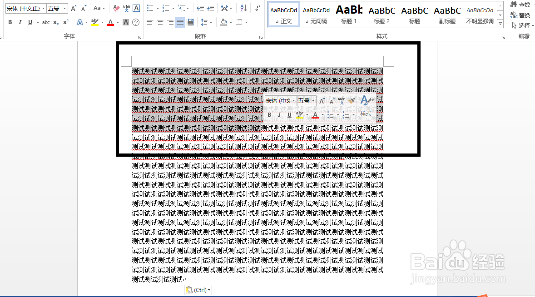Image resolution: width=535 pixels, height=297 pixels.
Task: Open ribbon font name combo box
Action: [25, 8]
